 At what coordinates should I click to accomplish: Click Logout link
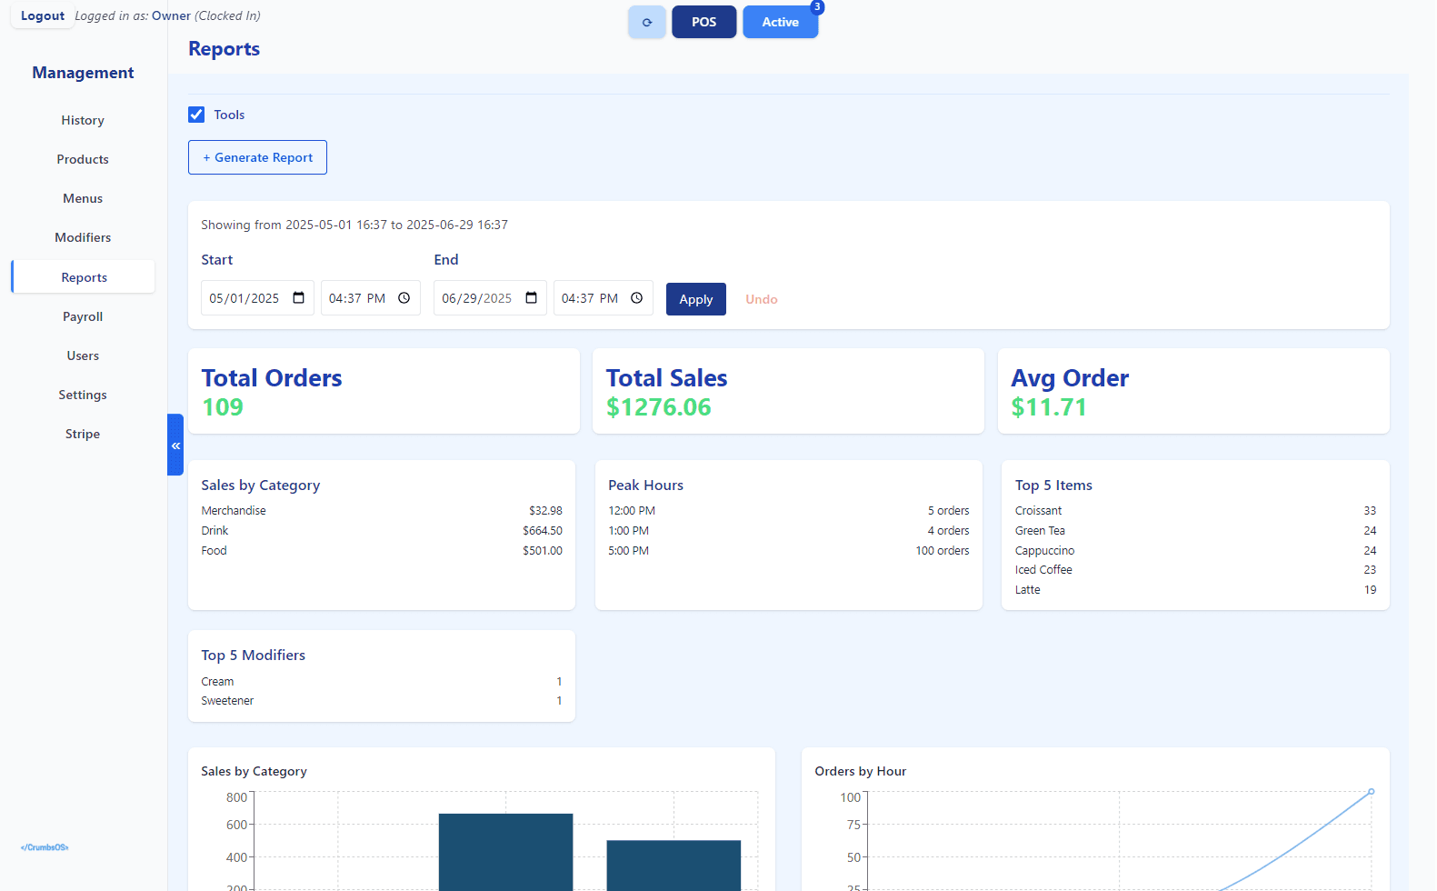click(43, 15)
